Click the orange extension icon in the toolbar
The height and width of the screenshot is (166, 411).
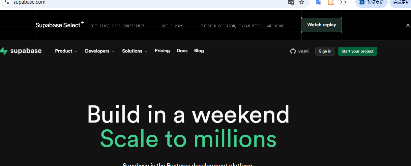[331, 2]
